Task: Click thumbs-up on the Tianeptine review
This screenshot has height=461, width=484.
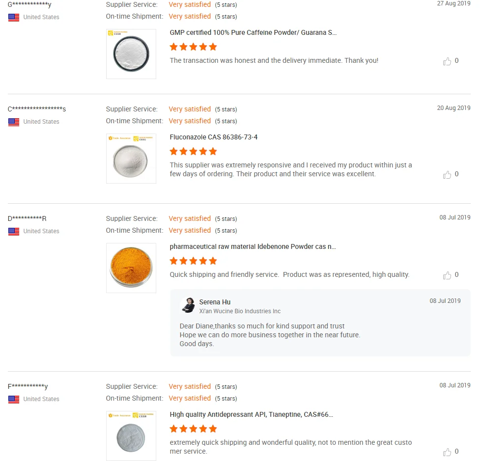Action: click(447, 452)
